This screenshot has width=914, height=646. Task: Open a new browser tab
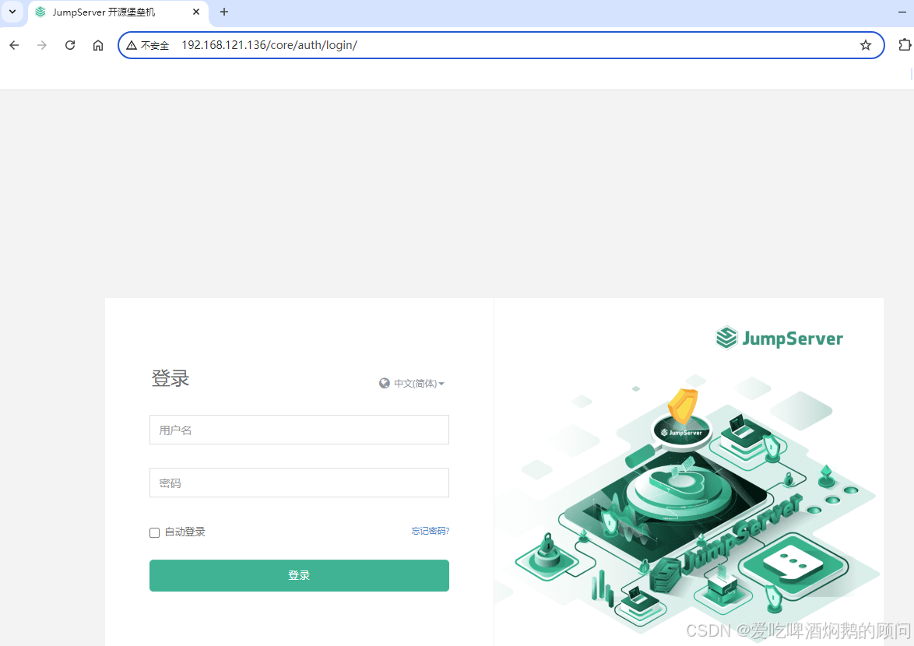coord(224,12)
